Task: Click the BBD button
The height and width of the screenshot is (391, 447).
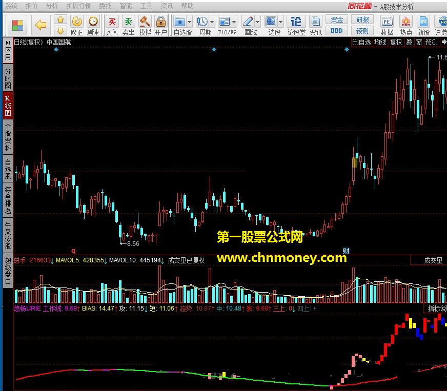Action: [337, 30]
